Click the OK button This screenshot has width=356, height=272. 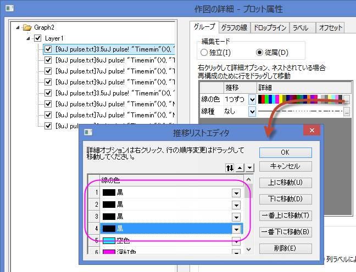[x=285, y=152]
